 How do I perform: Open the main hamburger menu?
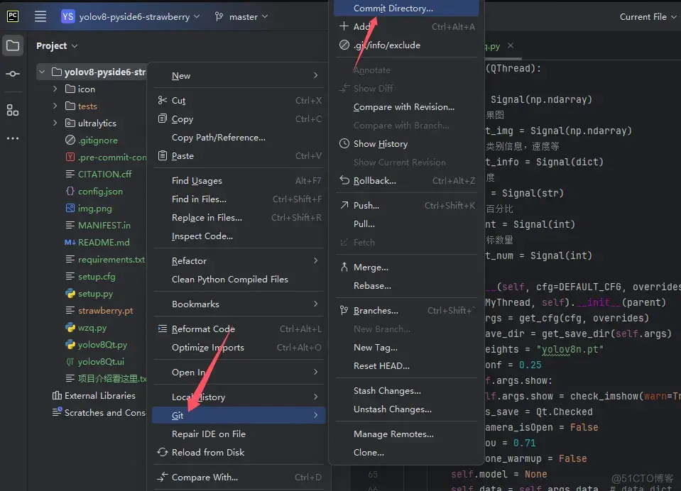click(x=40, y=16)
